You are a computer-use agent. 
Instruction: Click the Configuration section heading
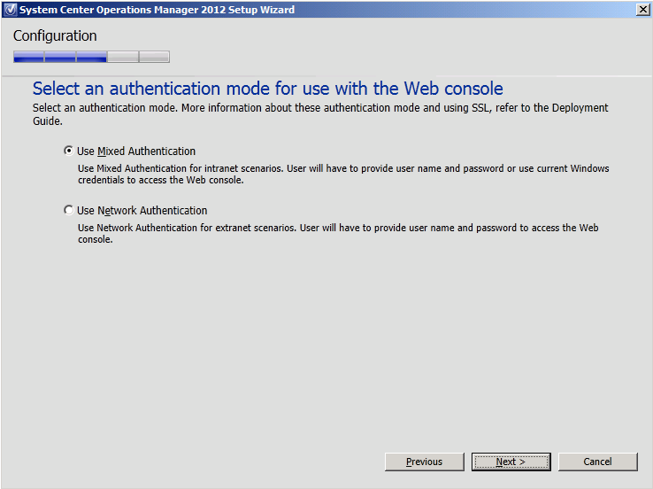tap(55, 36)
